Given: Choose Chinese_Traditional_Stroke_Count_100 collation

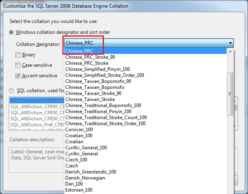Looking at the screenshot, I should 145,118.
